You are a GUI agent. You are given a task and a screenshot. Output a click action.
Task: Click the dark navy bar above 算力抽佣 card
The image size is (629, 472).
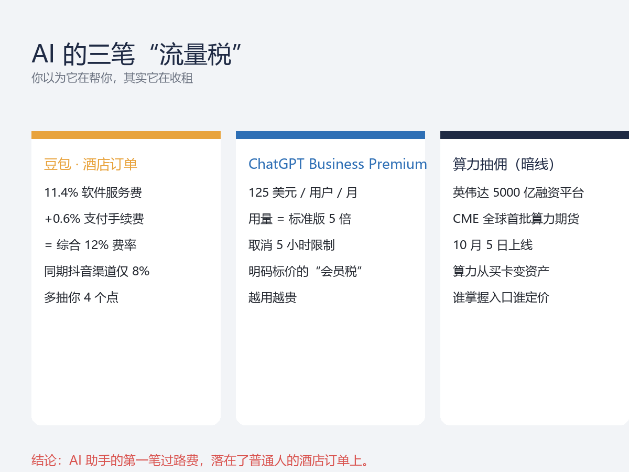535,135
